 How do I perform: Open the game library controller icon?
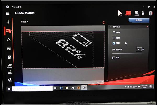coord(9,49)
